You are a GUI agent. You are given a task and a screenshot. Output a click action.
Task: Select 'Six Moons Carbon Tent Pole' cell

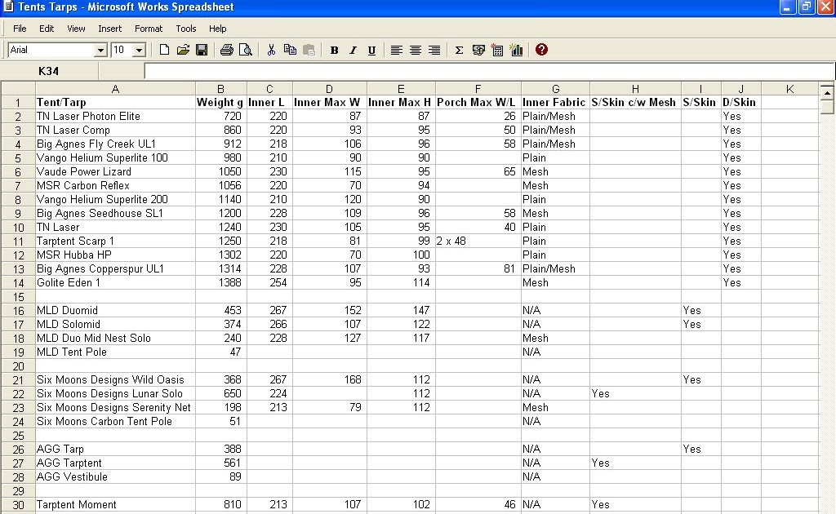(115, 421)
